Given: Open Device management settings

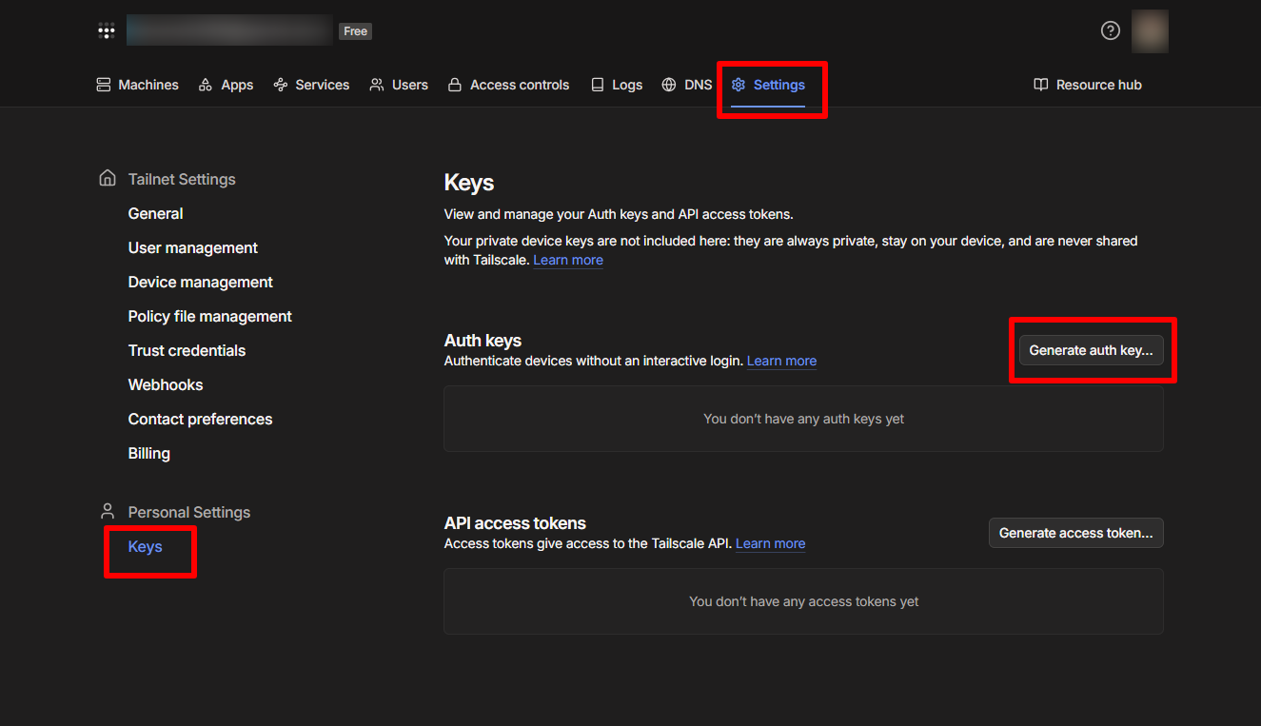Looking at the screenshot, I should [x=201, y=283].
